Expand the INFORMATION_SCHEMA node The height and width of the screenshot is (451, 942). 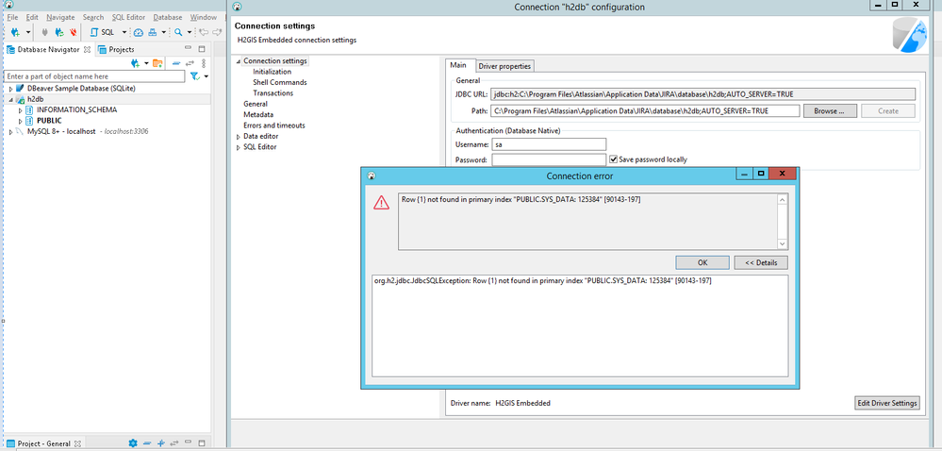(x=21, y=110)
